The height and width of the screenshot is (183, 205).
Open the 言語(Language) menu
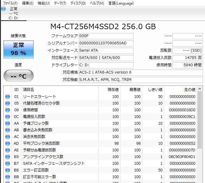(x=121, y=3)
